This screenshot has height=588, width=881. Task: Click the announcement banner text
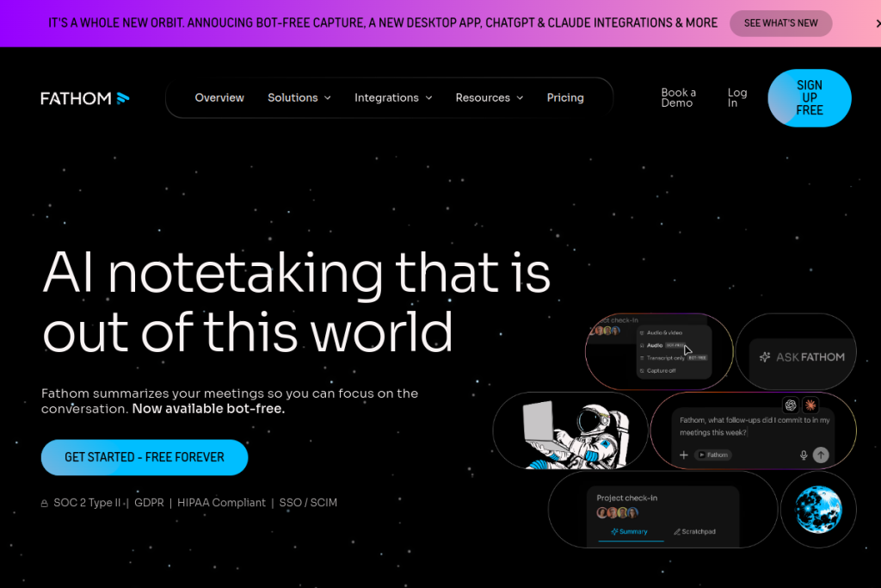383,23
